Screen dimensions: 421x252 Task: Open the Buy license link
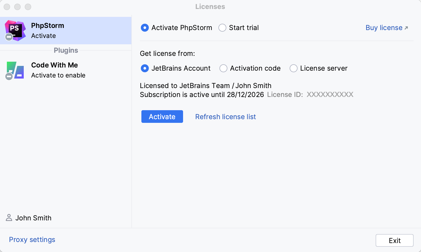(x=384, y=28)
